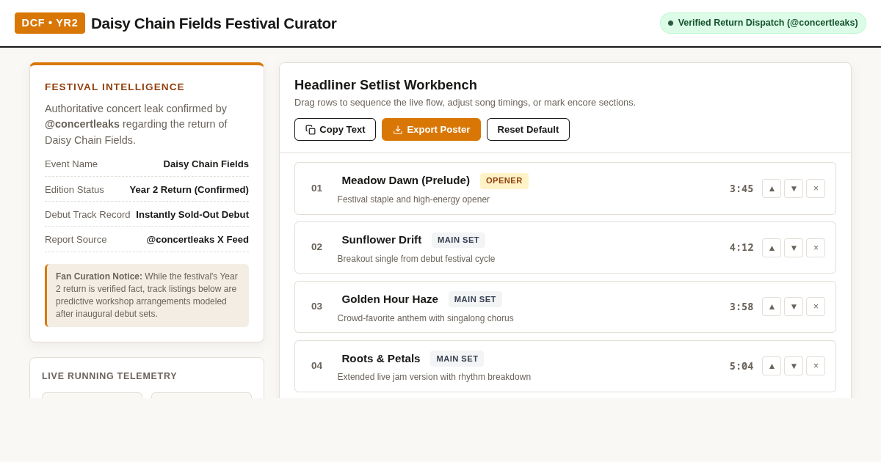Click row number 03
Screen dimensions: 881x462
(316, 307)
